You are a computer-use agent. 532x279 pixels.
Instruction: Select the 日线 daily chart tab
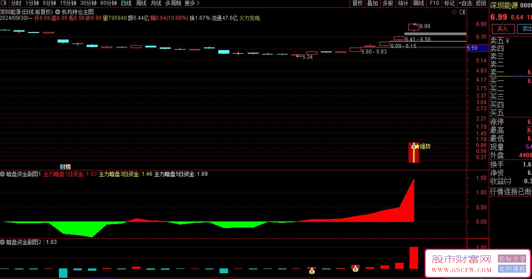[x=126, y=3]
